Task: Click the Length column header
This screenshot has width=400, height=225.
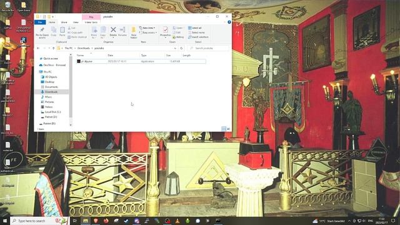Action: tap(186, 55)
